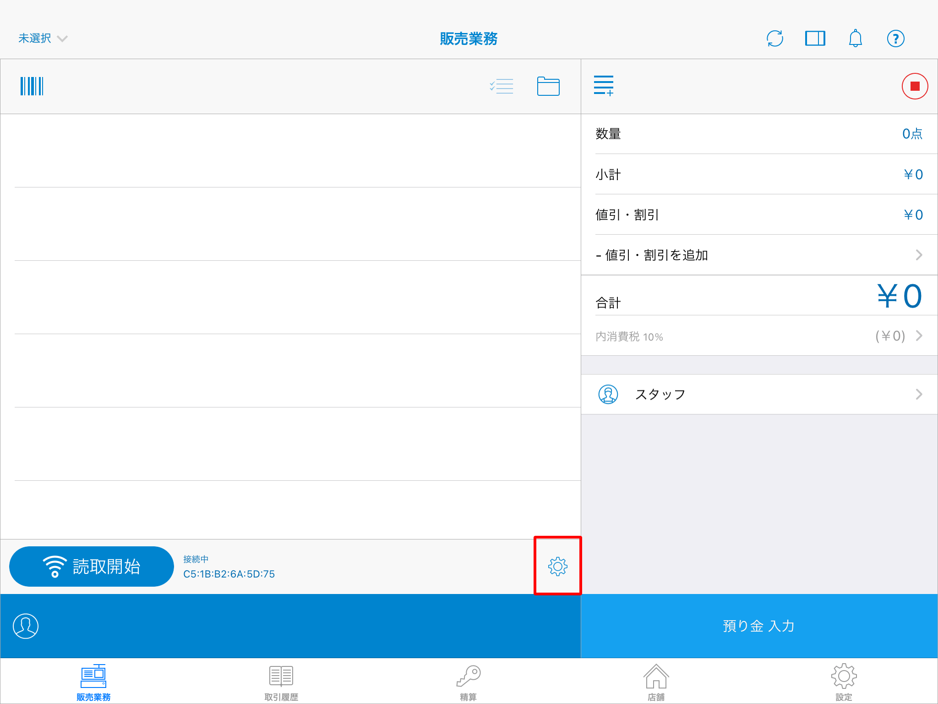Open reader settings gear beside MAC address

557,566
